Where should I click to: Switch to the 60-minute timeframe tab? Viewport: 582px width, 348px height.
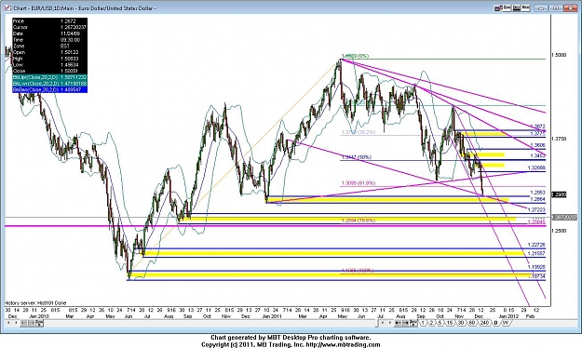[472, 323]
